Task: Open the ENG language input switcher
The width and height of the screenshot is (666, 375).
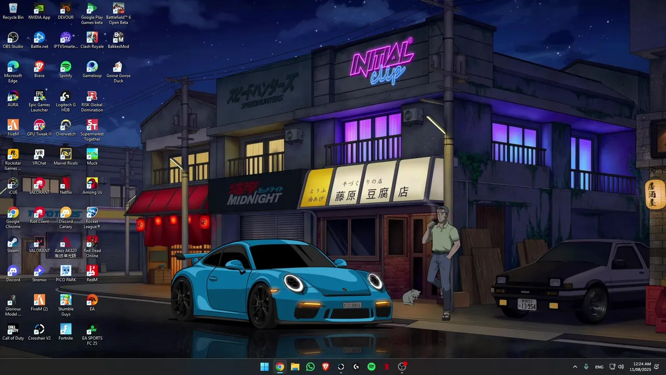Action: click(x=599, y=367)
